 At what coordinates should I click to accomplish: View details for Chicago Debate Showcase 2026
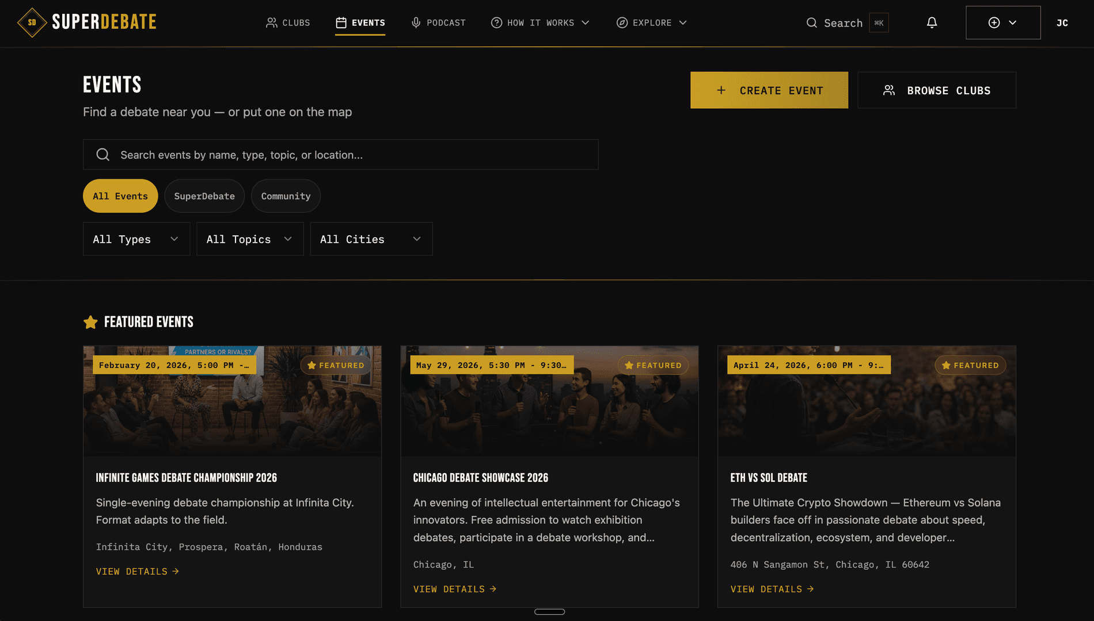click(454, 589)
